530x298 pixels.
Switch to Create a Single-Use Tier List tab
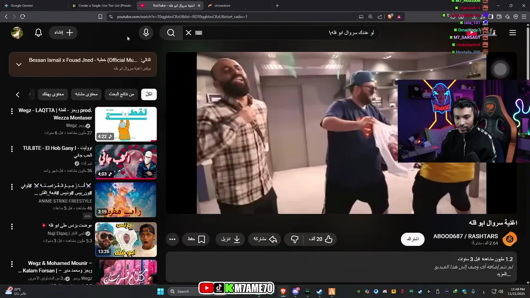[x=102, y=5]
